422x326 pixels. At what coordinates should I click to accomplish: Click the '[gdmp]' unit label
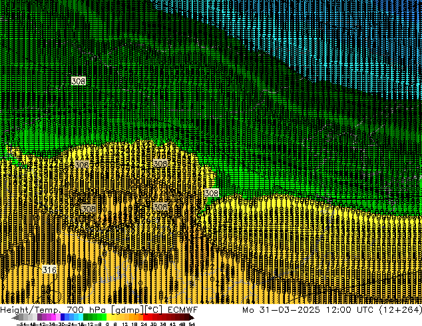tap(128, 310)
